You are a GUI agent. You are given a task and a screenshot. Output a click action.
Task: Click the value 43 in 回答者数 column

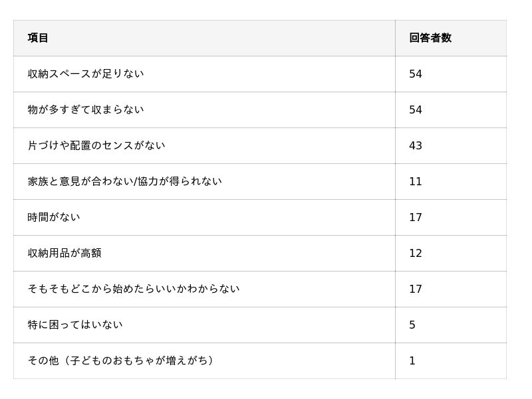click(x=416, y=145)
